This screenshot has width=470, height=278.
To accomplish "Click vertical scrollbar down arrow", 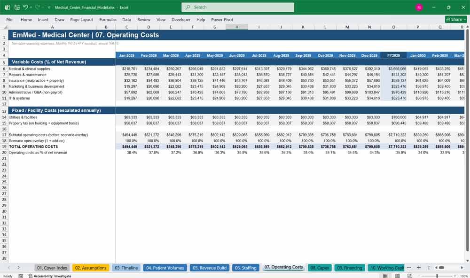I will pos(467,261).
